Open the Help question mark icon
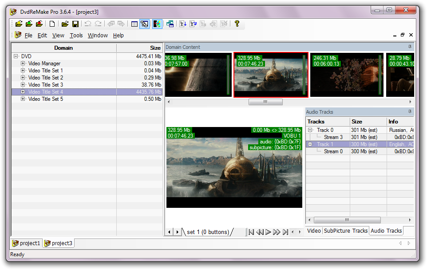The width and height of the screenshot is (427, 270). pos(237,24)
